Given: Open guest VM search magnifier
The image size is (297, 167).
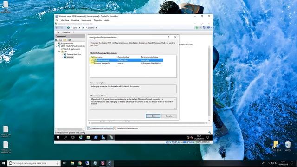Looking at the screenshot, I should (x=65, y=137).
